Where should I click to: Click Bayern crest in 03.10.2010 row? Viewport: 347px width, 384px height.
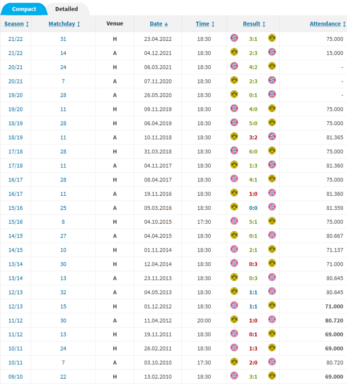click(x=272, y=362)
